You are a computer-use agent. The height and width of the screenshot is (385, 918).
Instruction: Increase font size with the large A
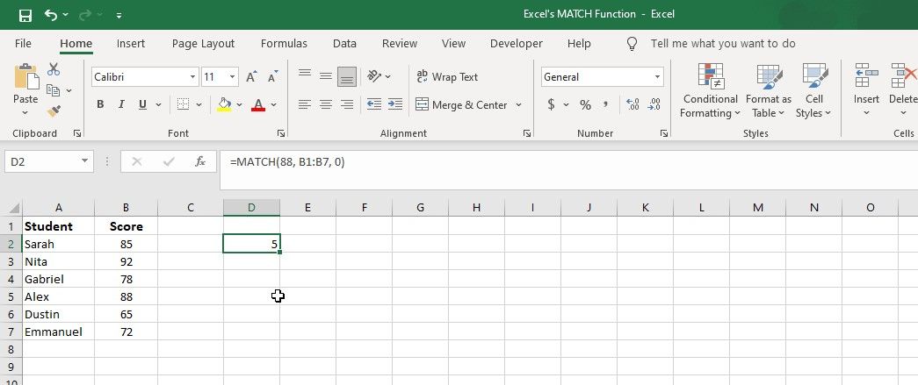click(251, 76)
